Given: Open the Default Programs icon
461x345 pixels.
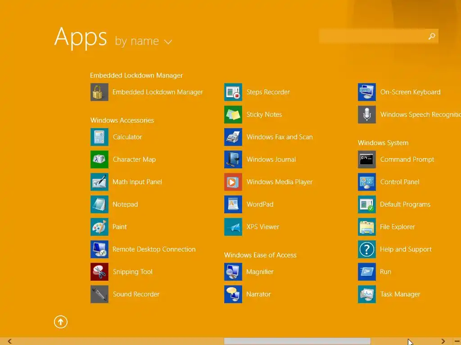Looking at the screenshot, I should point(367,204).
